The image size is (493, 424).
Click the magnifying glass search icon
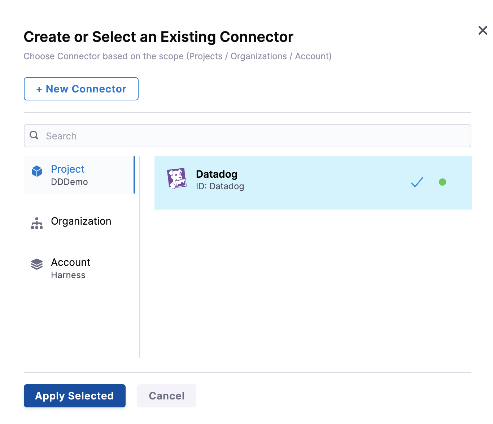[x=34, y=135]
